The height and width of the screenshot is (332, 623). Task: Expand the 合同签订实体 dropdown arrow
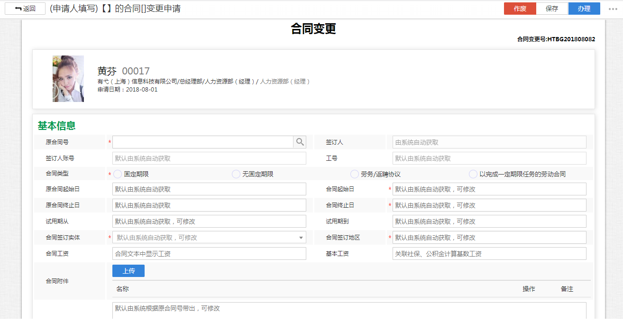click(x=301, y=238)
